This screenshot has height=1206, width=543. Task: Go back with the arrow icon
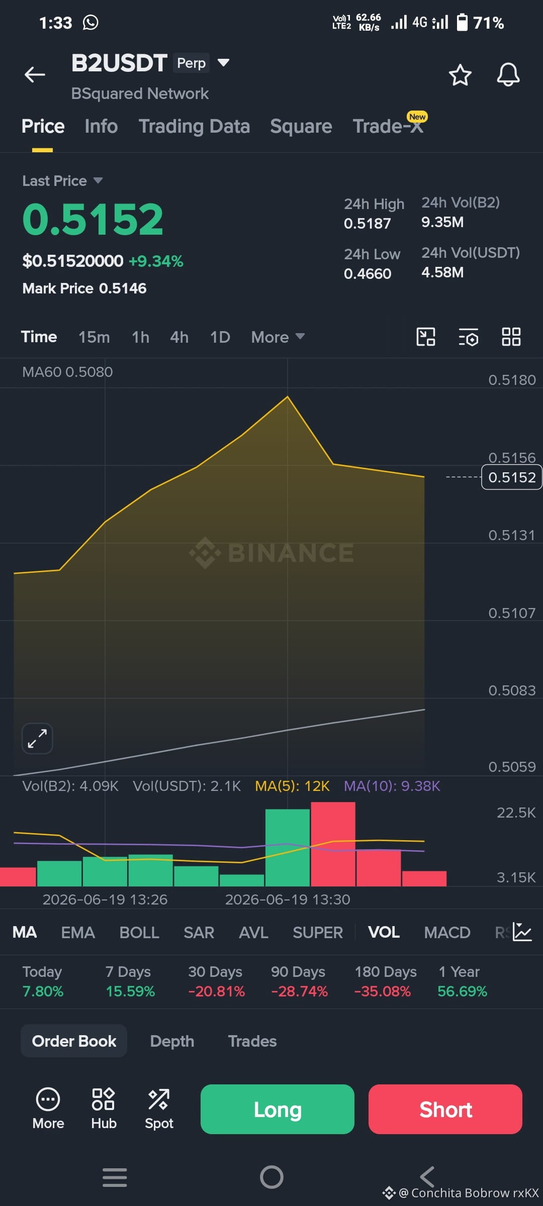35,74
